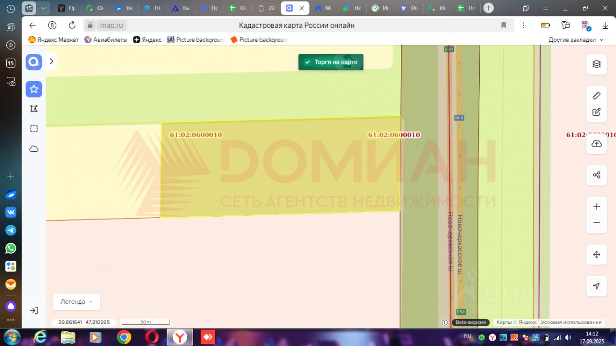This screenshot has height=346, width=616.
Task: Expand the side panel with the chevron
Action: tap(51, 62)
